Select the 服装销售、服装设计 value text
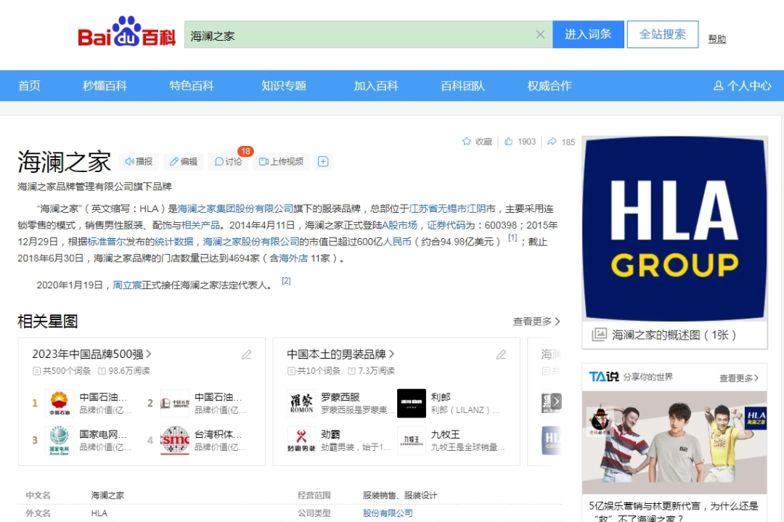This screenshot has height=522, width=784. tap(400, 495)
